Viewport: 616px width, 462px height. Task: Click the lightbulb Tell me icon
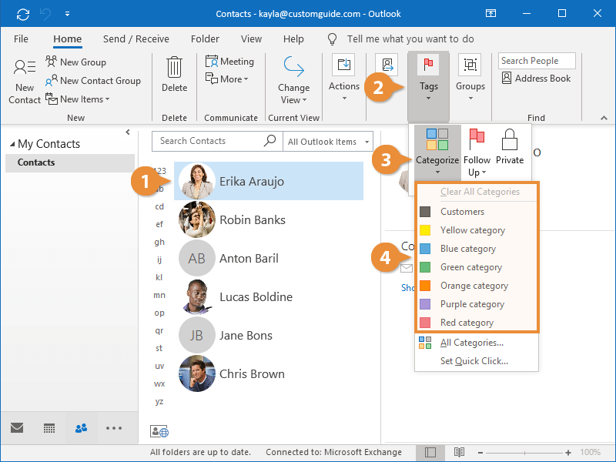(x=332, y=39)
